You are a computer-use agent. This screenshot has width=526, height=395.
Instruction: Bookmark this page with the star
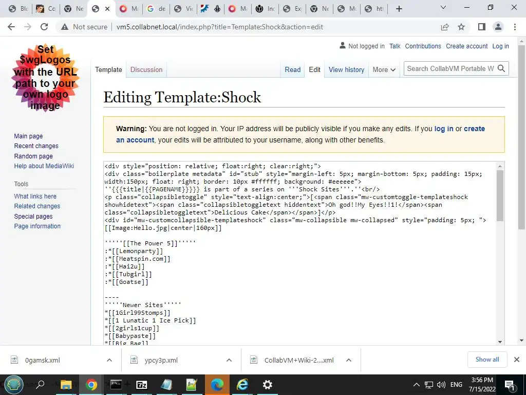click(x=461, y=27)
